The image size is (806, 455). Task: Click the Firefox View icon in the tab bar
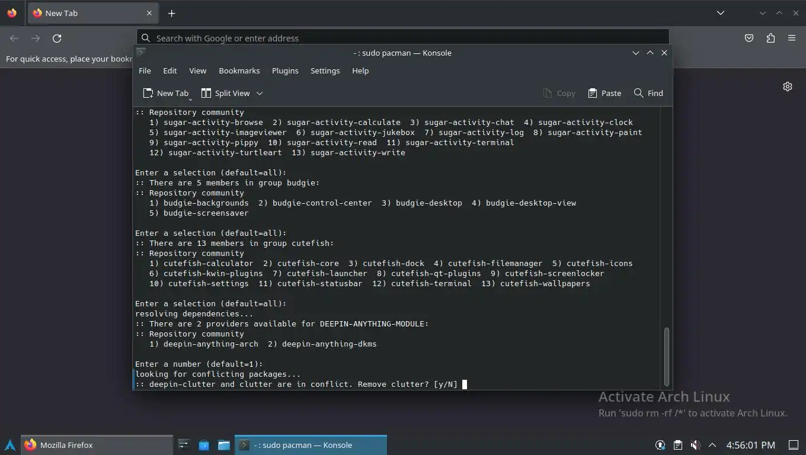12,13
